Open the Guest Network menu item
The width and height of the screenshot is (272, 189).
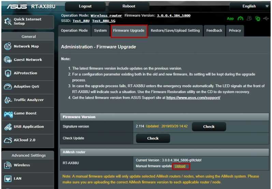coord(28,60)
